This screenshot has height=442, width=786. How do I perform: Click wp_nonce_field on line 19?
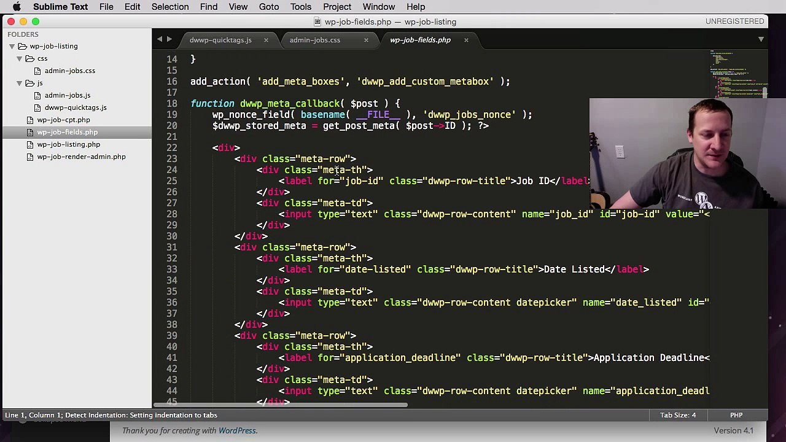(251, 115)
